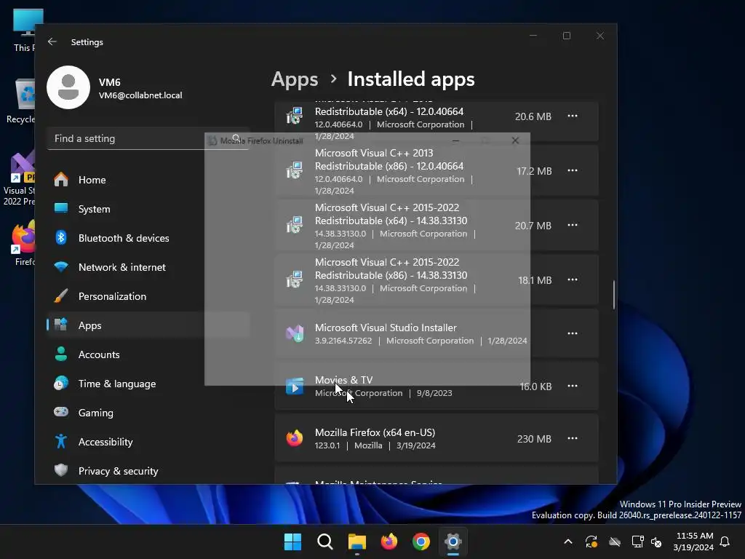Show hidden system tray icons

[567, 542]
